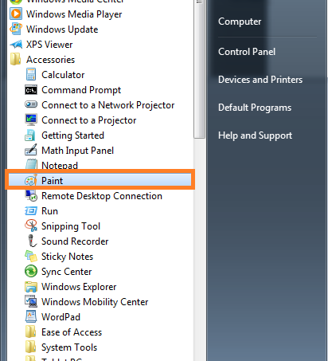Open the Sound Recorder microphone icon
Image resolution: width=328 pixels, height=361 pixels.
32,241
